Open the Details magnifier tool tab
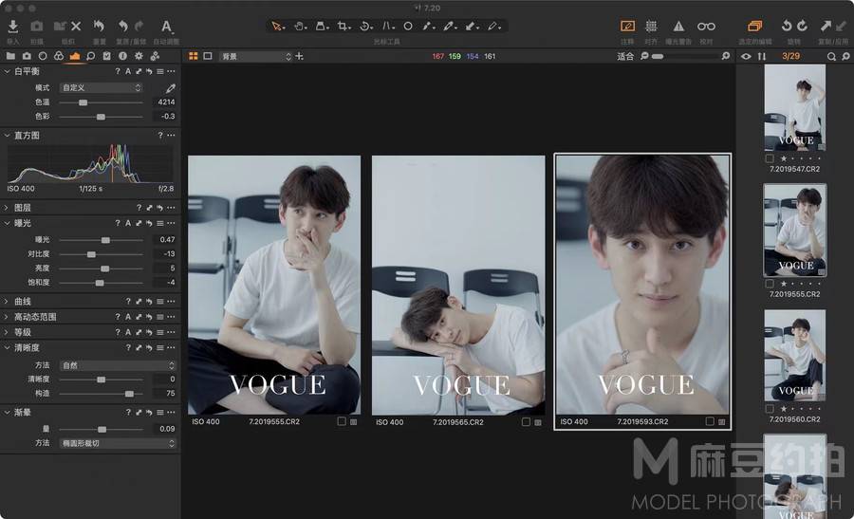This screenshot has width=854, height=519. [91, 56]
